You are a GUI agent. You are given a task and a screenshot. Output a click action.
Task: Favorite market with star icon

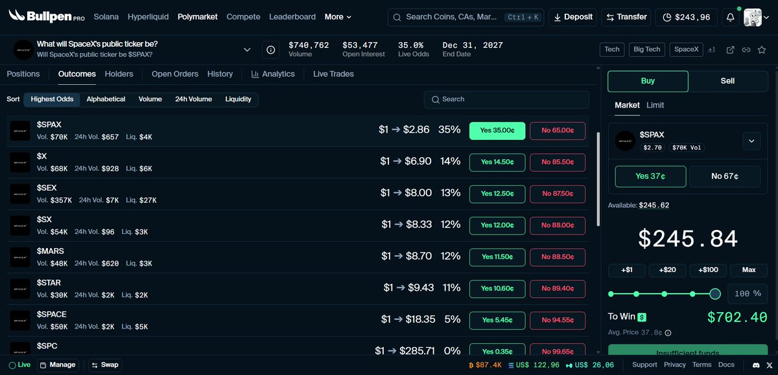coord(762,49)
